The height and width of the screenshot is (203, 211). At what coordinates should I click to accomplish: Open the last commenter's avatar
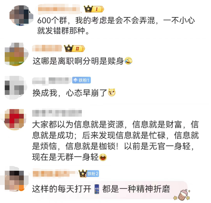click(x=16, y=179)
